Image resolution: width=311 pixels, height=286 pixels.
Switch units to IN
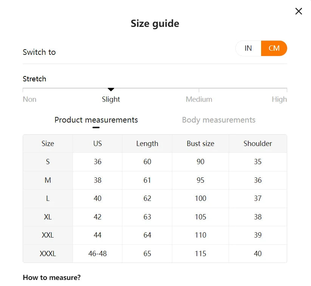[248, 48]
